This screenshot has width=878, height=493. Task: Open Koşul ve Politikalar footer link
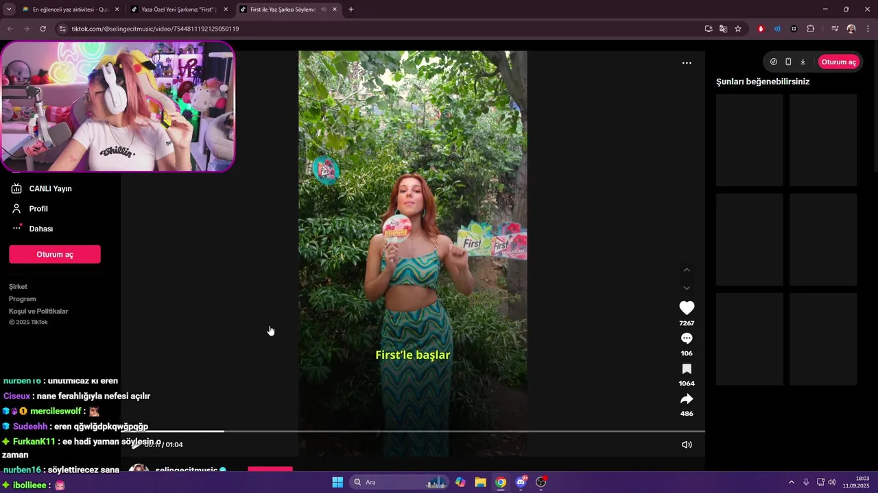tap(38, 312)
